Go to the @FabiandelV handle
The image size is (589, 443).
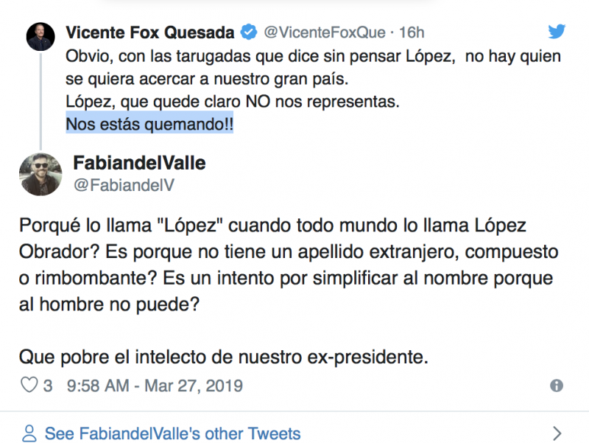tap(124, 186)
